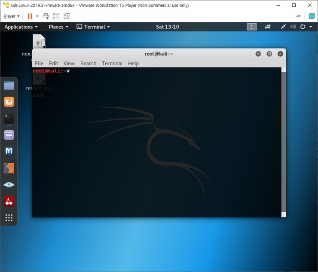Click the pen tool tray icon
The height and width of the screenshot is (272, 318).
pos(283,27)
